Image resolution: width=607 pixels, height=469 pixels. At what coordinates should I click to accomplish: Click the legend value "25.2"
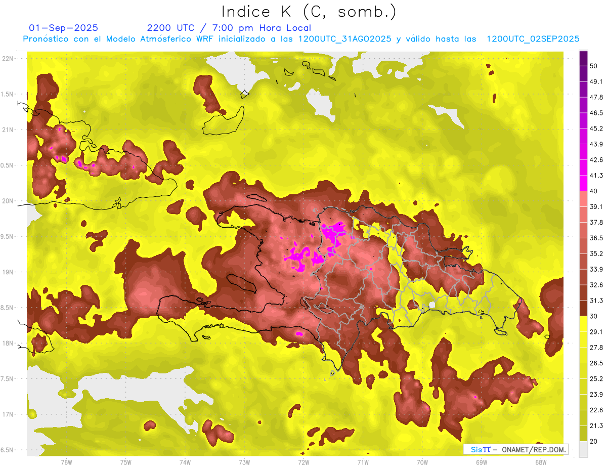(596, 379)
